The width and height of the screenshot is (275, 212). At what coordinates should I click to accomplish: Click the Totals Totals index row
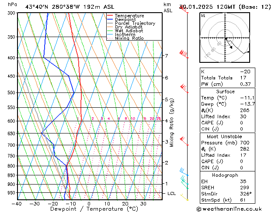click(227, 78)
